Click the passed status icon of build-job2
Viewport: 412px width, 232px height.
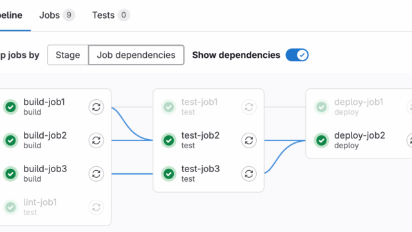coord(11,140)
